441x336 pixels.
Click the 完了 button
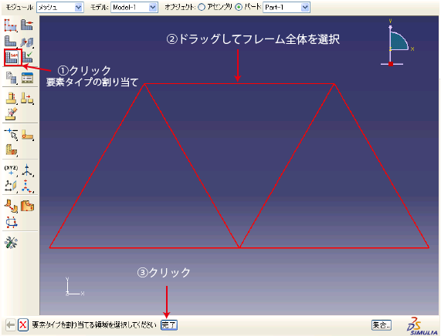169,325
